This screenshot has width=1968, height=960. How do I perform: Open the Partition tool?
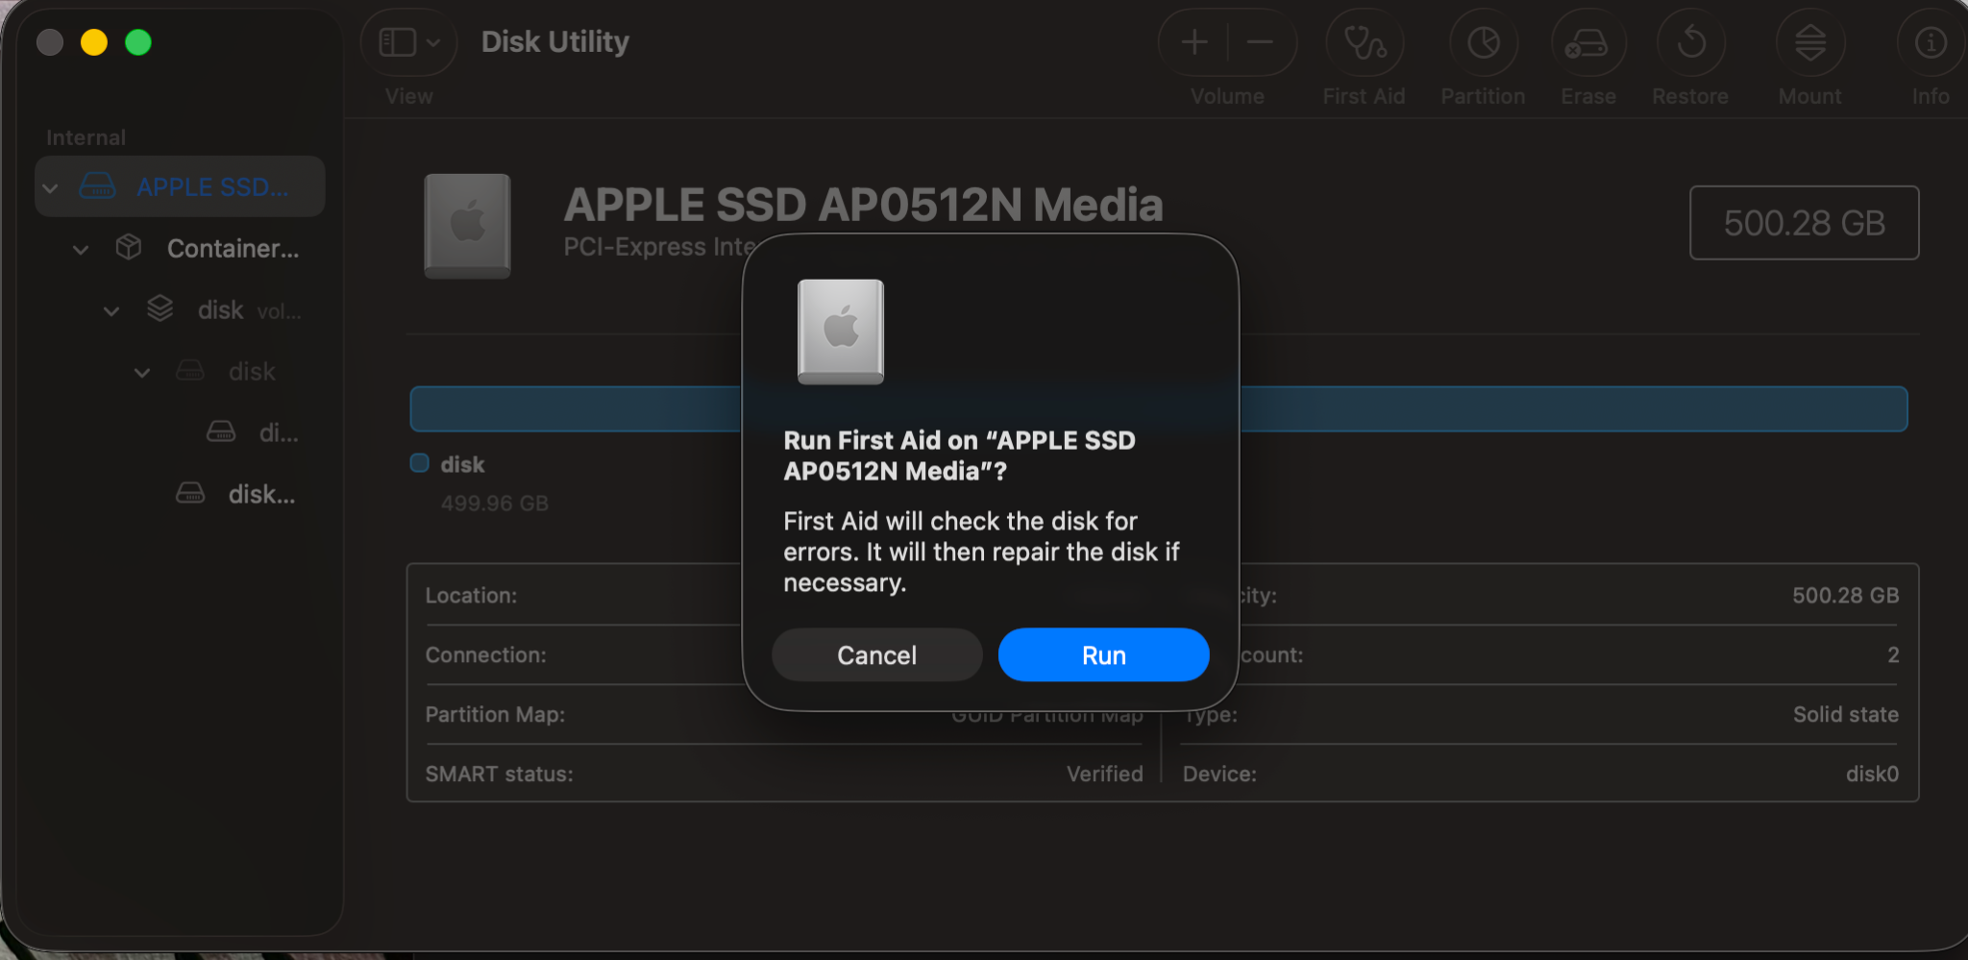click(x=1481, y=42)
